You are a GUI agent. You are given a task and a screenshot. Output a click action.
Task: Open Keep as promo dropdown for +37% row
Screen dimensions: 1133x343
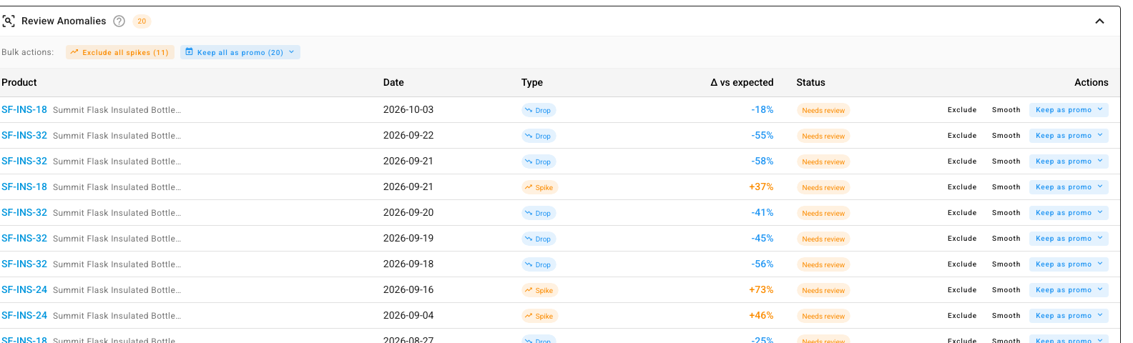coord(1069,187)
